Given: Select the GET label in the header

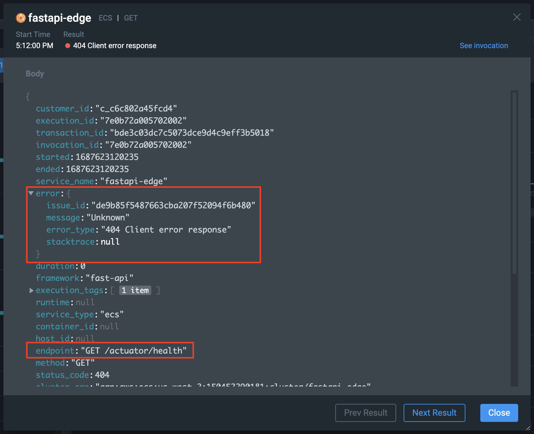Looking at the screenshot, I should point(130,18).
